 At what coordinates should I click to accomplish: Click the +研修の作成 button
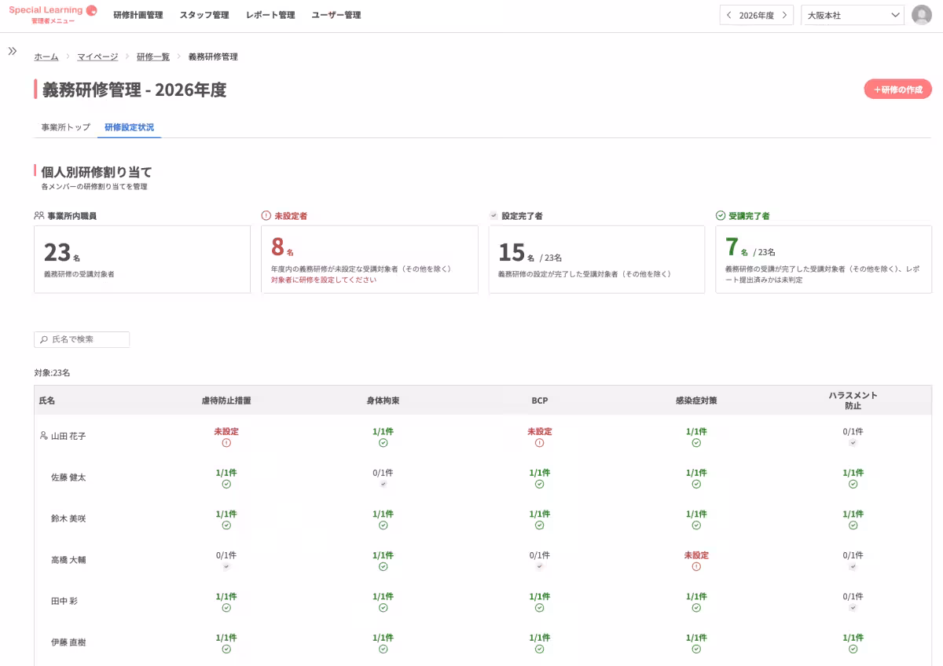[898, 90]
